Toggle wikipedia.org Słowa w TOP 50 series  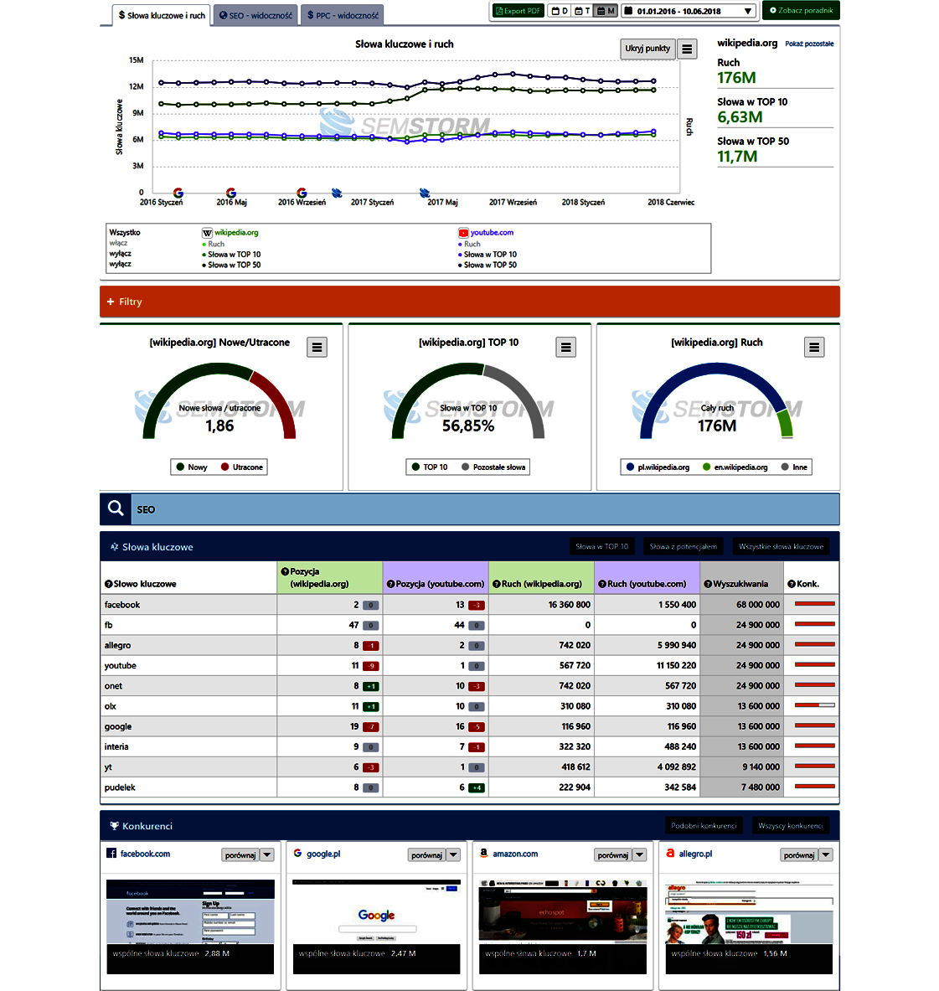click(231, 265)
